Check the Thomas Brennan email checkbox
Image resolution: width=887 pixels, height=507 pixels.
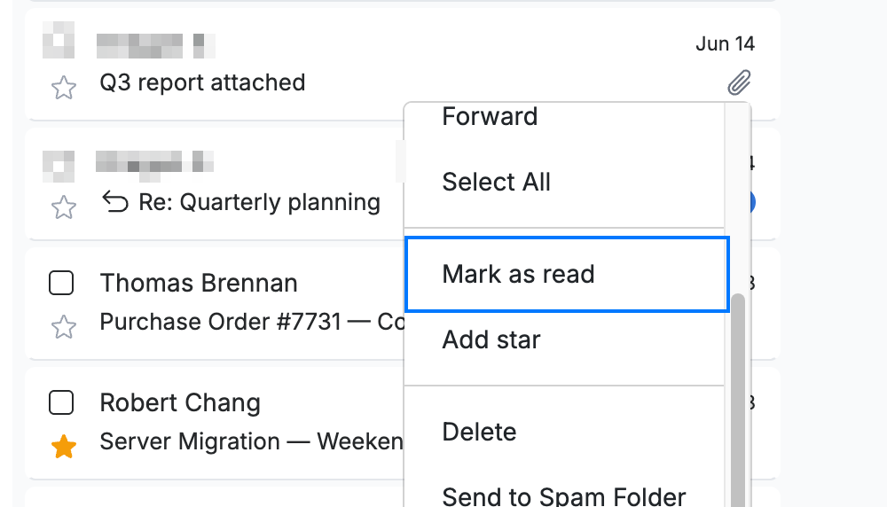coord(61,283)
